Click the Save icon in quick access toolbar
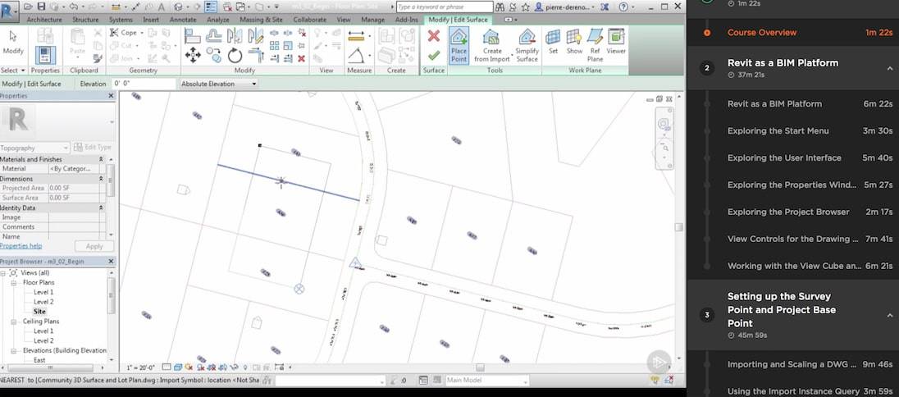899x397 pixels. (x=41, y=7)
